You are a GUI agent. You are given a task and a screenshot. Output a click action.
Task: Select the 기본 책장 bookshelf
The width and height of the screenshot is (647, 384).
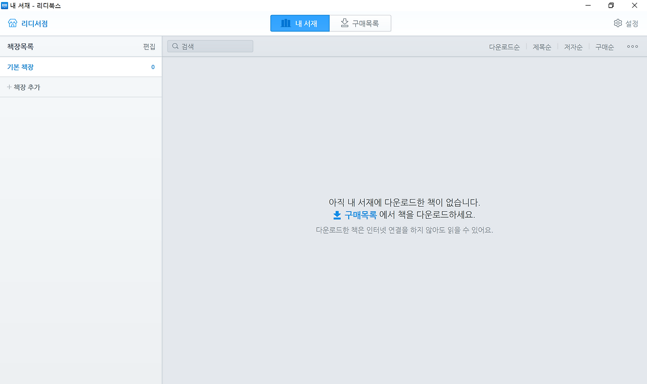point(81,67)
